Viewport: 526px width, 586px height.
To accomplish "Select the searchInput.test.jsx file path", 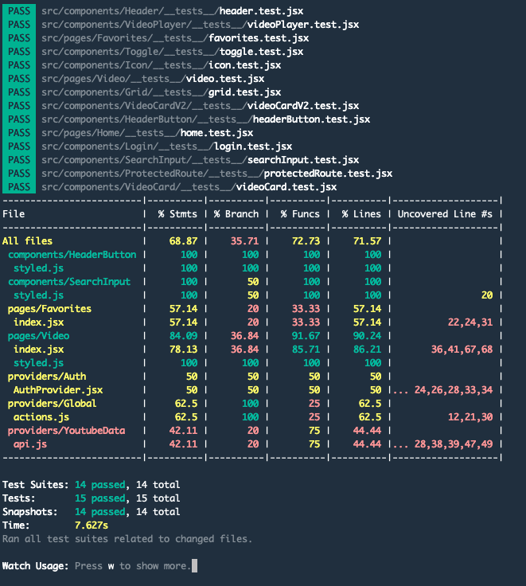I will 201,160.
